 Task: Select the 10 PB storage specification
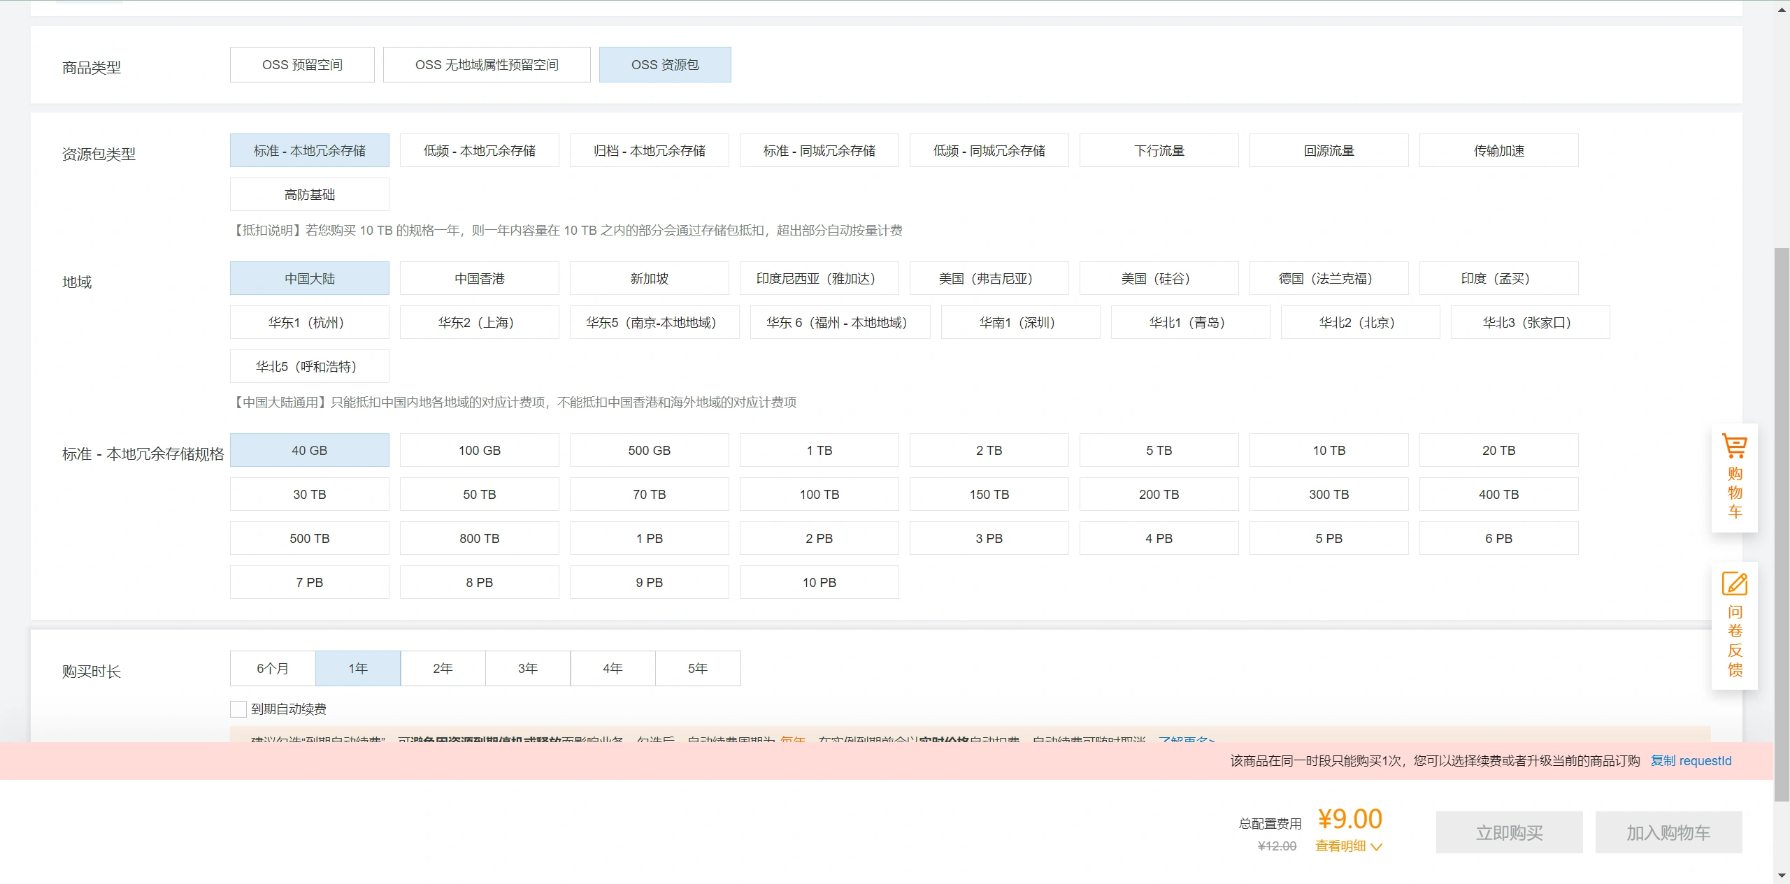819,583
